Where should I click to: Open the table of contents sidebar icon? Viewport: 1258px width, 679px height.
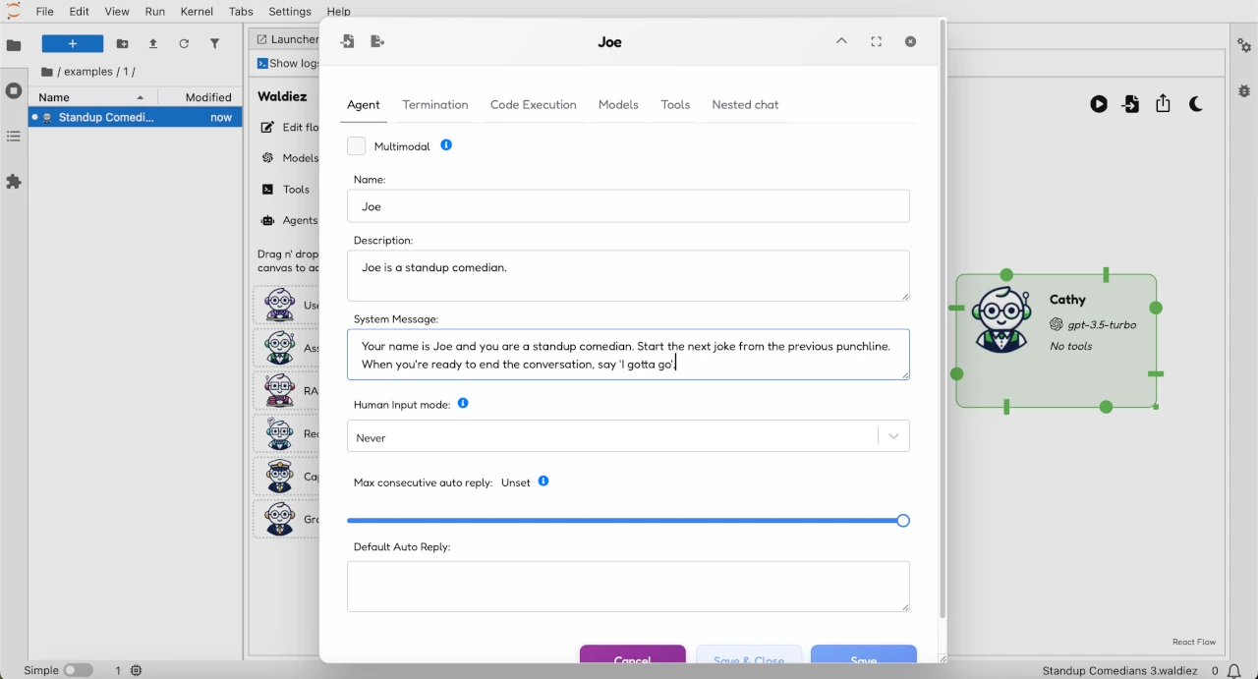coord(14,137)
